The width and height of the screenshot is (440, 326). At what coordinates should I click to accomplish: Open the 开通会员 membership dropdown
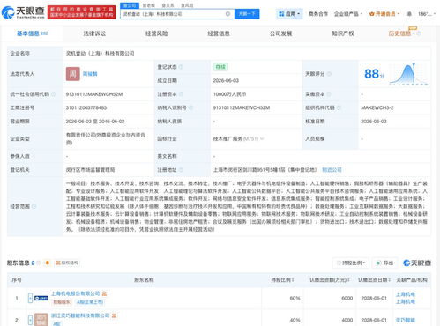(384, 14)
